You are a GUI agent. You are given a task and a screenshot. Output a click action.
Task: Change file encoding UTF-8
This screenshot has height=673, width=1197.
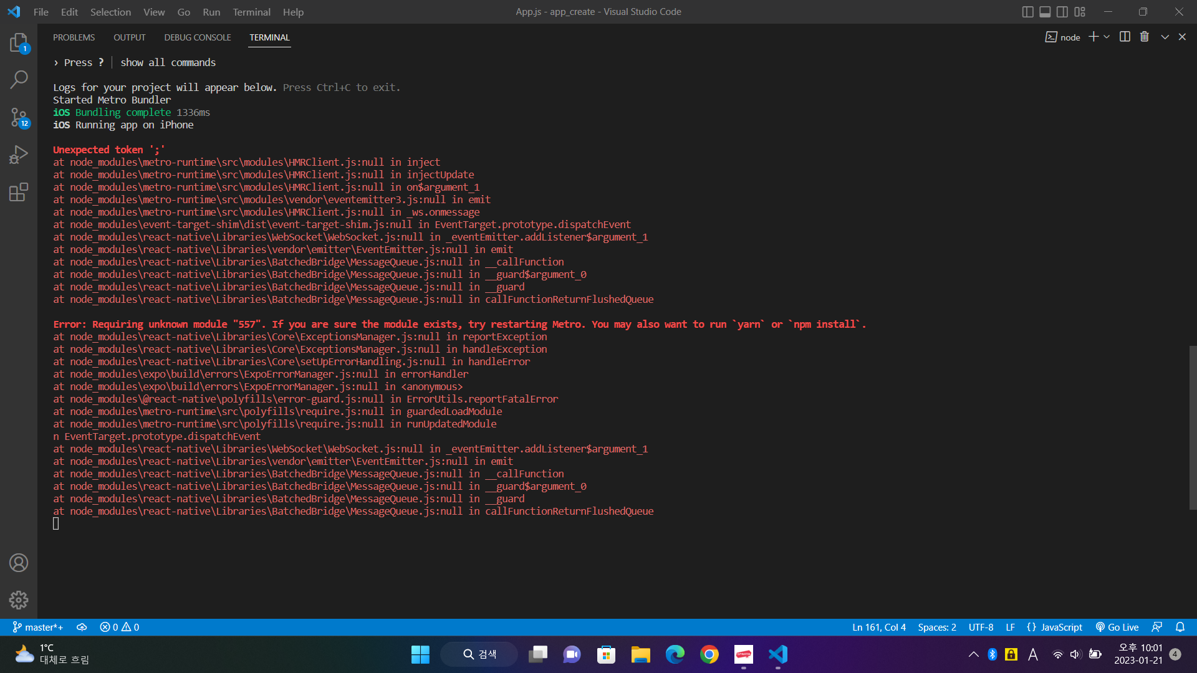(x=981, y=628)
